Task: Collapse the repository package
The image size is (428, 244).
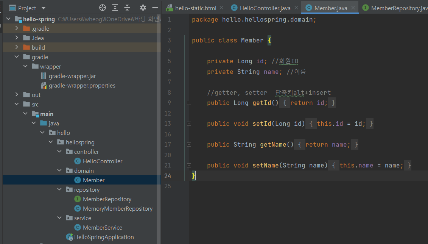Action: 59,189
